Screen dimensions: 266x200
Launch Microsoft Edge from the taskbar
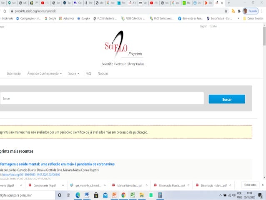[78, 195]
